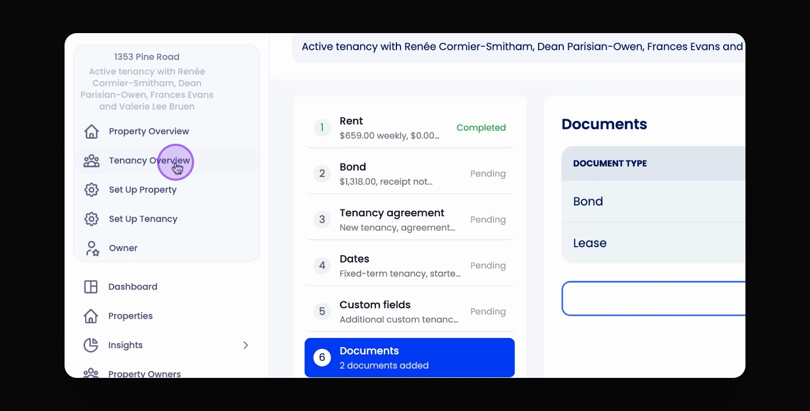Image resolution: width=810 pixels, height=411 pixels.
Task: Click the Properties house icon
Action: [91, 316]
